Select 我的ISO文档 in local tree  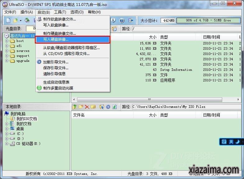pos(27,119)
